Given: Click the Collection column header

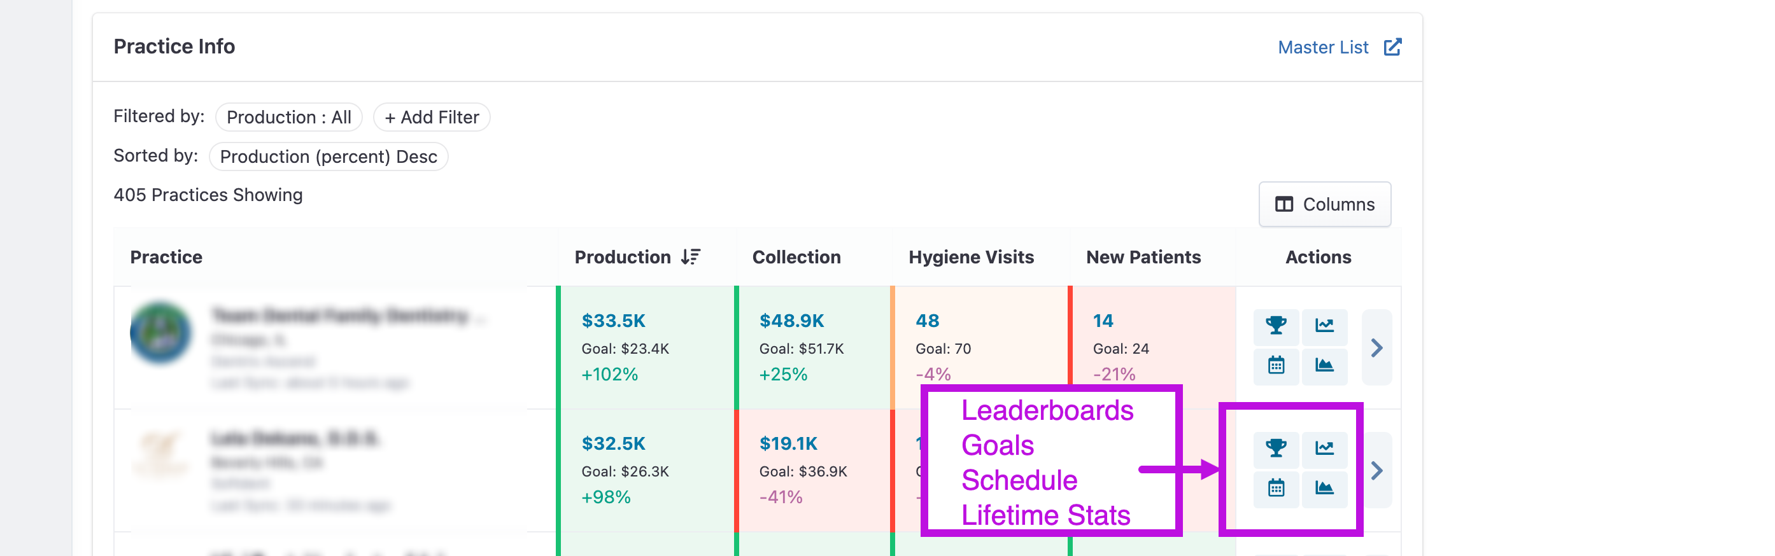Looking at the screenshot, I should 796,256.
